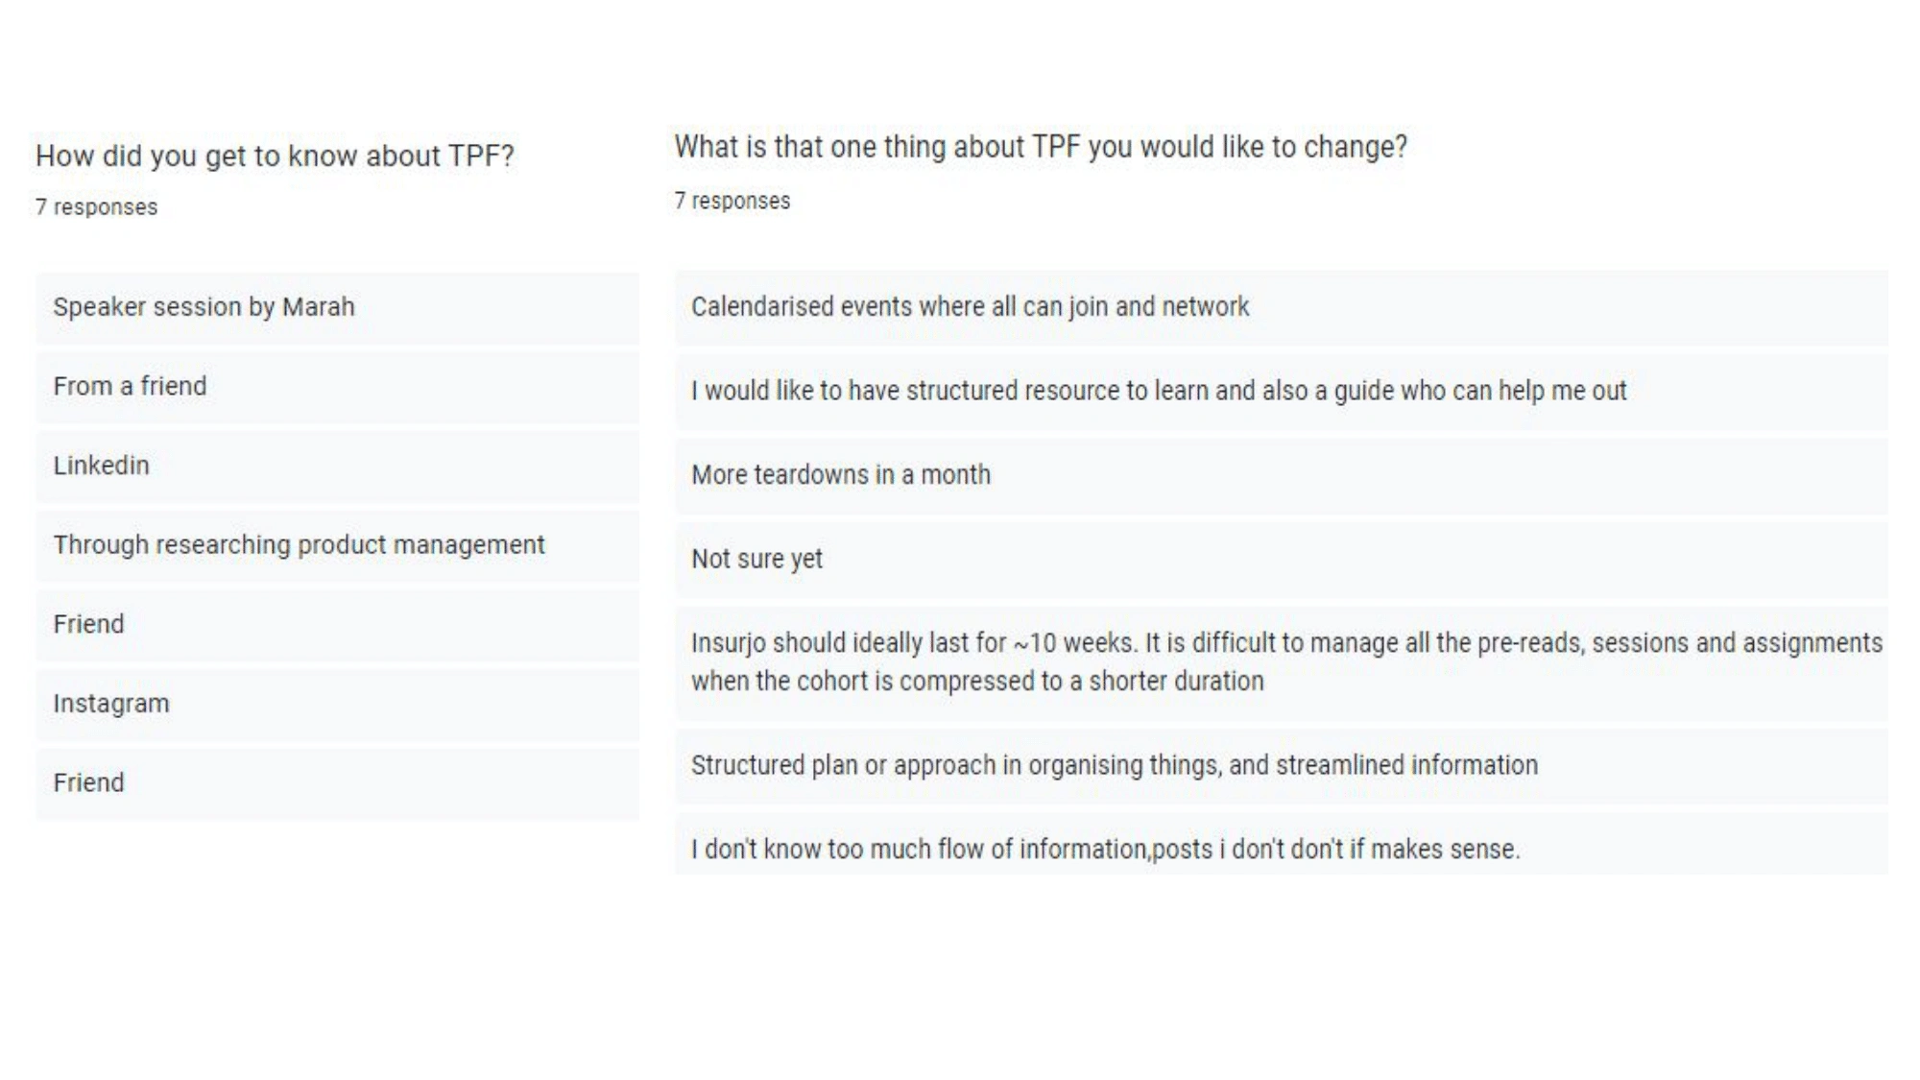This screenshot has height=1080, width=1920.
Task: Click 'How did you get to know about TPF?' heading
Action: [x=275, y=156]
